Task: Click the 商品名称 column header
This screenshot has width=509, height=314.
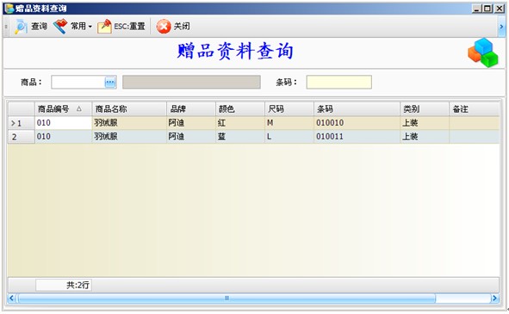Action: click(129, 109)
